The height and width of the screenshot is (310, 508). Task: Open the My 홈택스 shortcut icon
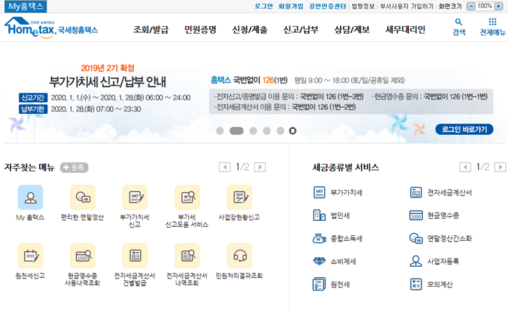(x=30, y=197)
